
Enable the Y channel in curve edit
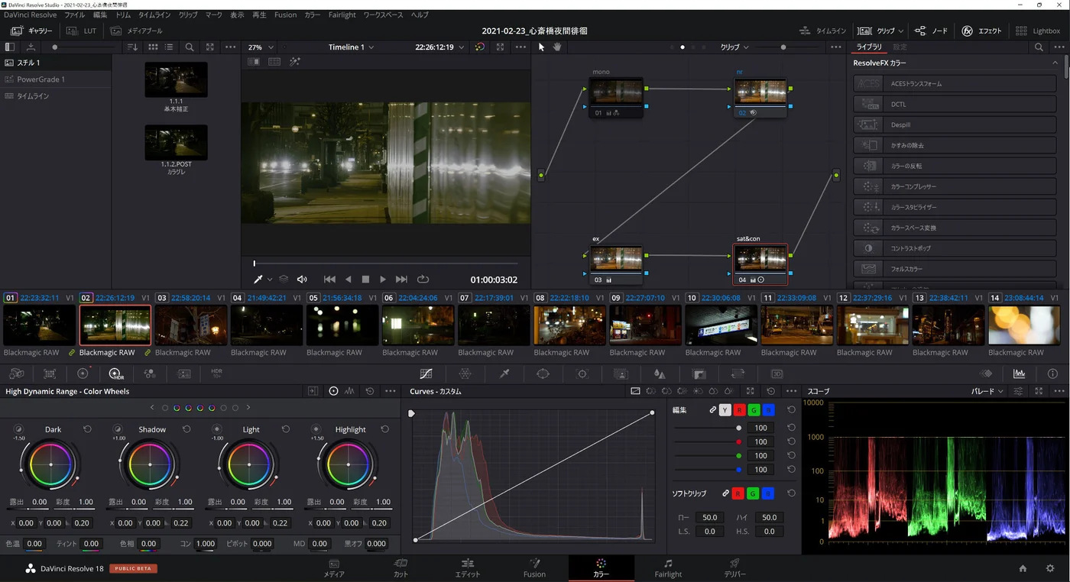pyautogui.click(x=725, y=410)
